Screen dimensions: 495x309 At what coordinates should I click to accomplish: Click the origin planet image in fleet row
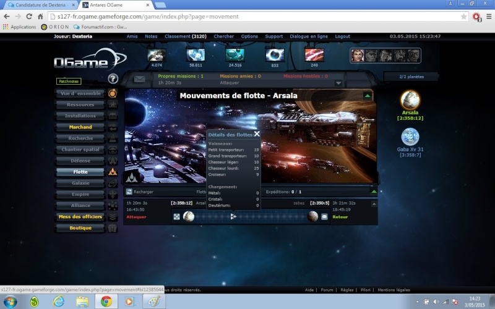pos(189,217)
